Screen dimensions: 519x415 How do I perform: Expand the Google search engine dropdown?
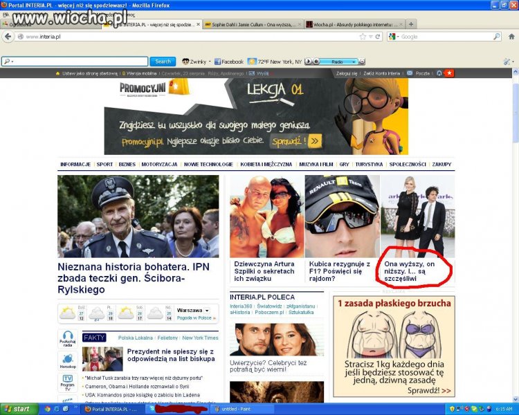[x=398, y=37]
